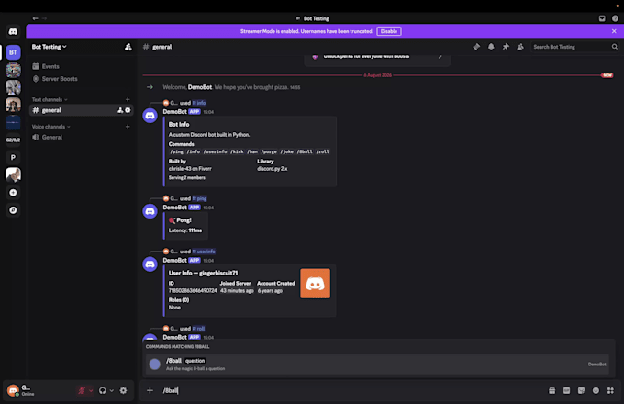Toggle notification settings bell icon
Image resolution: width=624 pixels, height=404 pixels.
click(x=491, y=47)
